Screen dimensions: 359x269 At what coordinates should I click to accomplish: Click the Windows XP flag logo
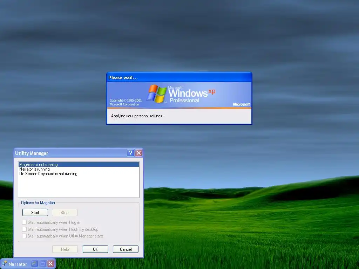coord(157,94)
